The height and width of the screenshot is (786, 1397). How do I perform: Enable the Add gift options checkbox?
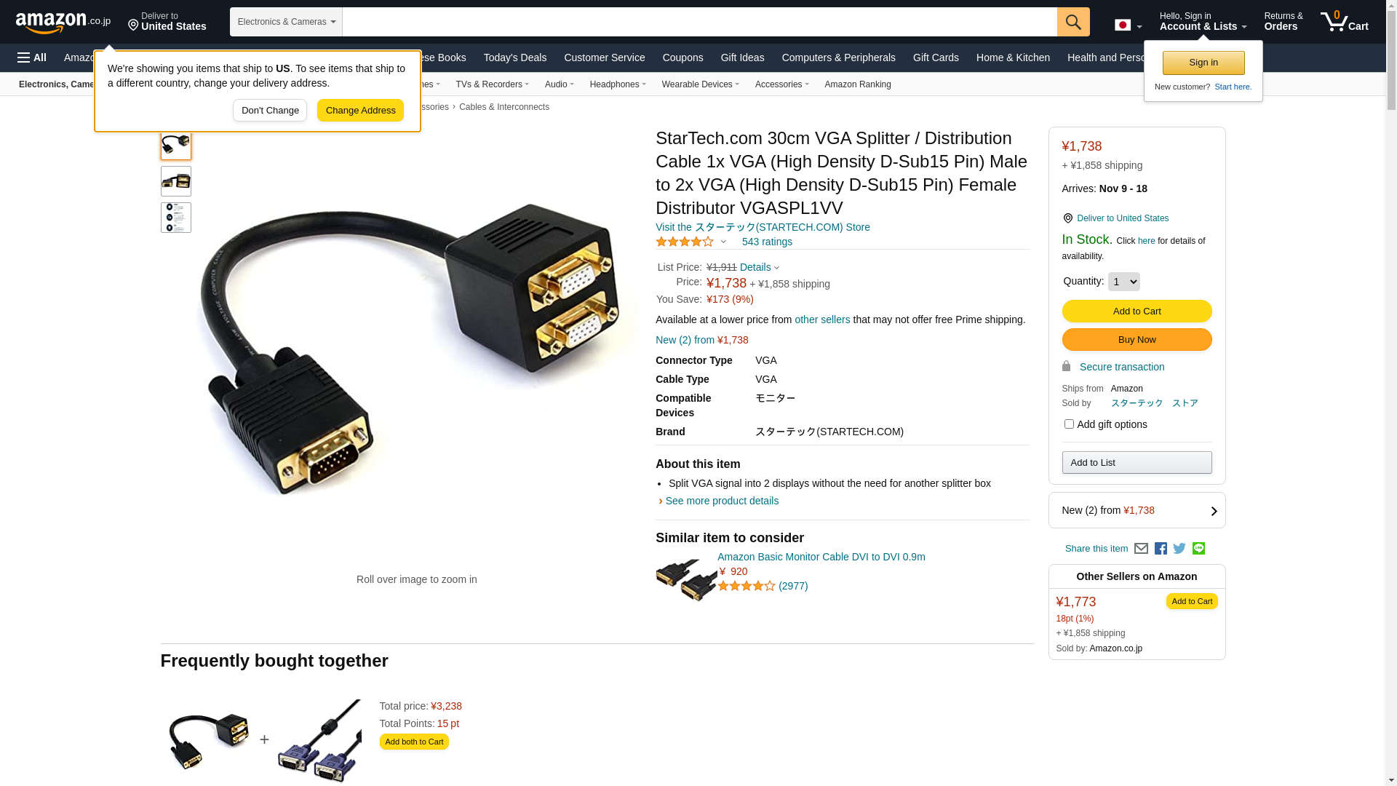(1069, 424)
